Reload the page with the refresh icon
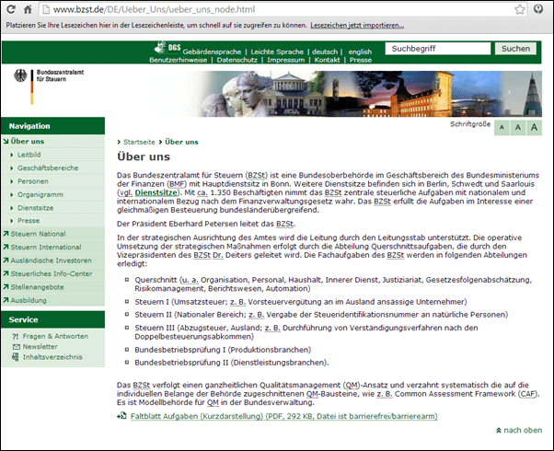 point(11,9)
